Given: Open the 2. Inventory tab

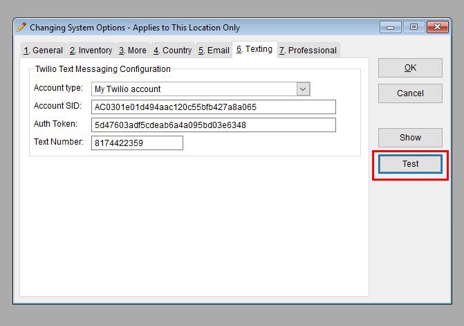Looking at the screenshot, I should 91,51.
